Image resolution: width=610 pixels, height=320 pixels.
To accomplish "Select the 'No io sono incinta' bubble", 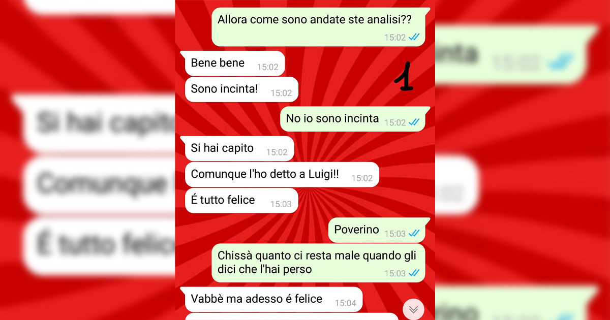I will [x=352, y=119].
